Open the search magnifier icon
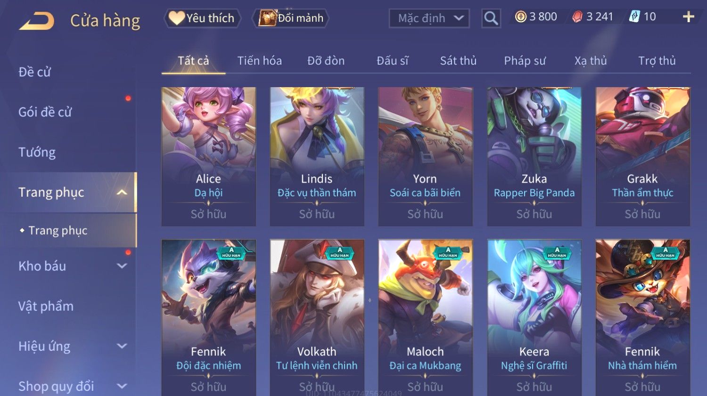 (x=491, y=18)
